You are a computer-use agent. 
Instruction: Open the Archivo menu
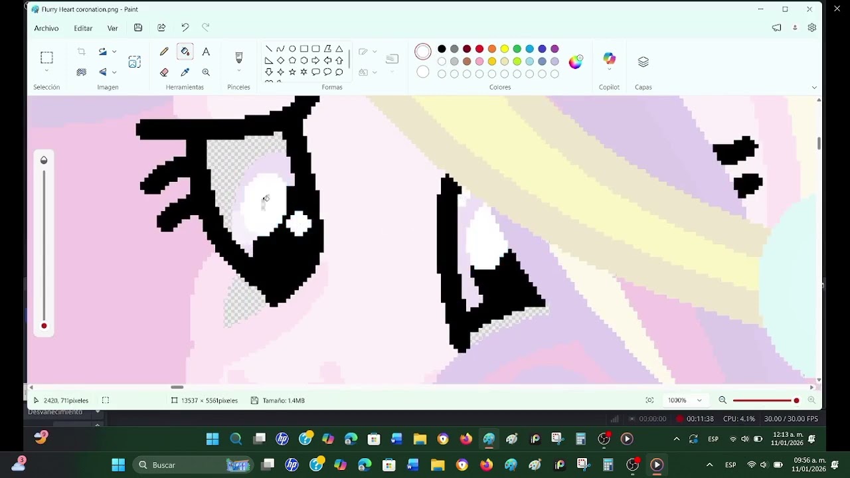tap(46, 28)
